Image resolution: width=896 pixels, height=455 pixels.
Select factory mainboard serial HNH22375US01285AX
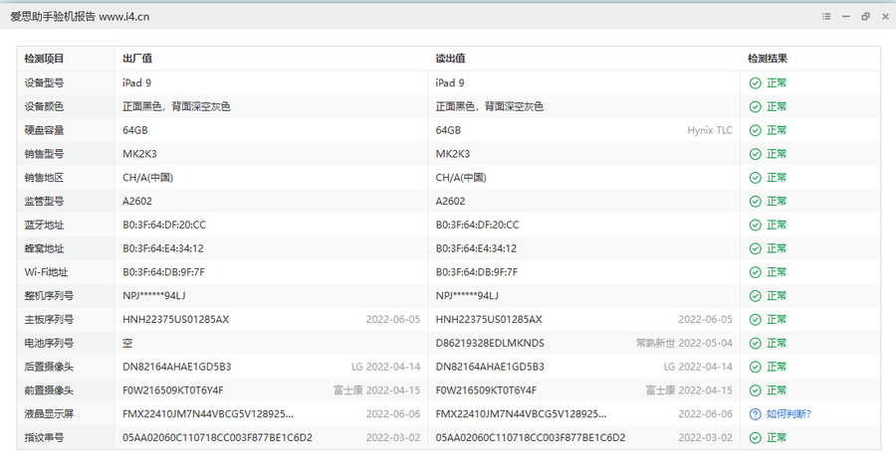(x=175, y=319)
